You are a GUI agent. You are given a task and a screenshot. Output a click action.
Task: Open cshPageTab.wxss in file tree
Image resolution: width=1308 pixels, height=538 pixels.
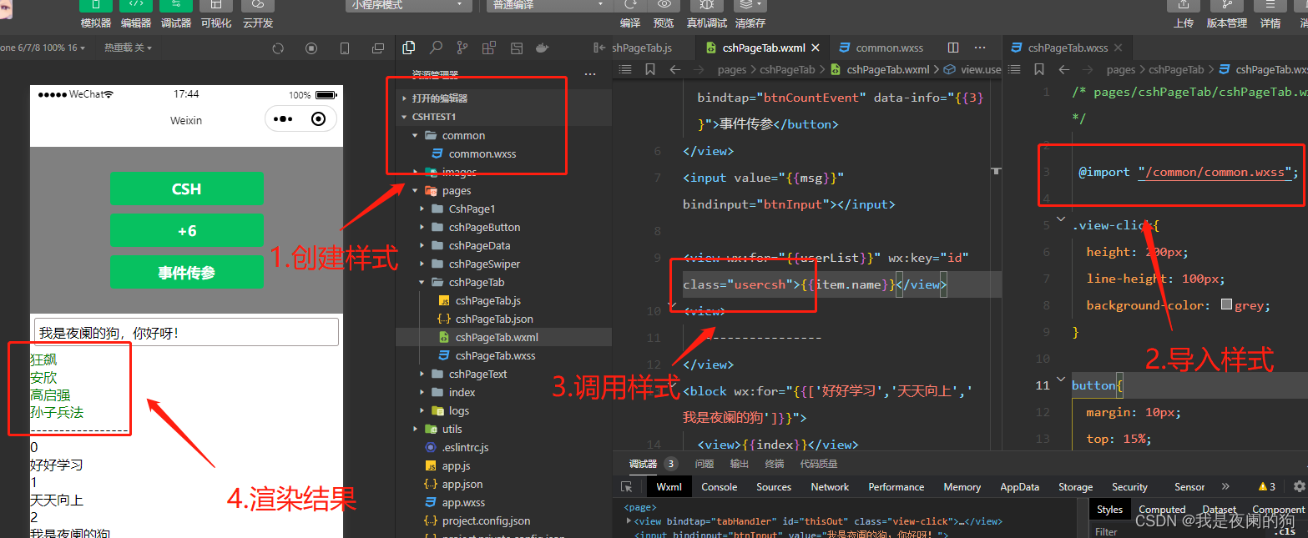[x=504, y=355]
